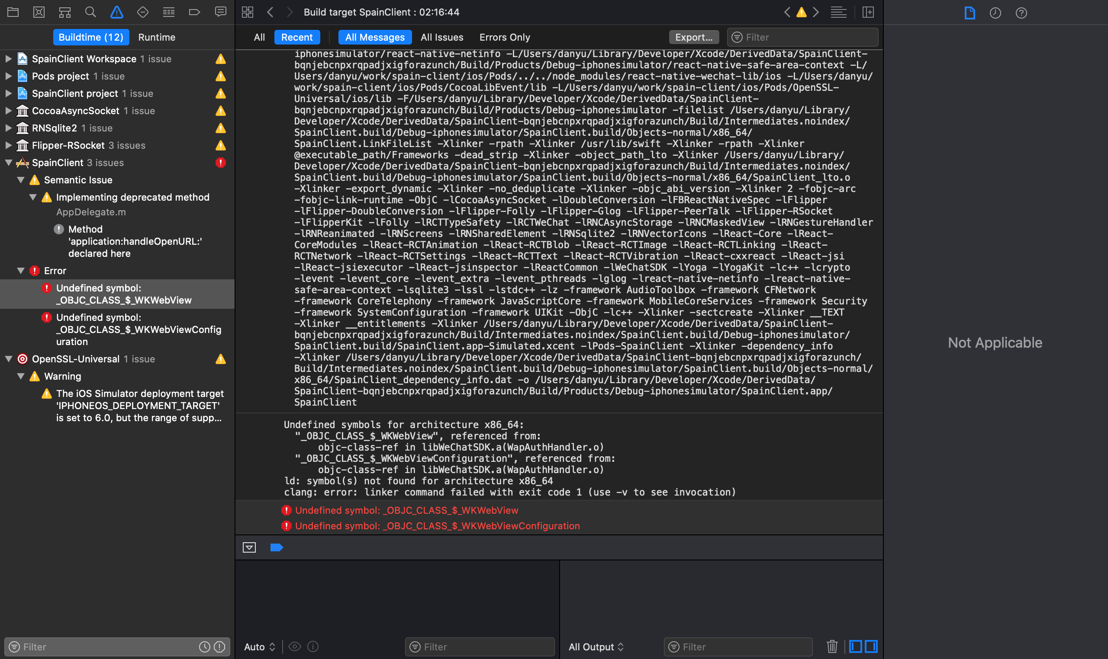The image size is (1108, 659).
Task: Expand the Pods project issue
Action: point(8,76)
